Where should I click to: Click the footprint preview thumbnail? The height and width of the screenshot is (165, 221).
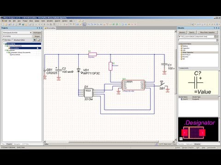coord(198,129)
